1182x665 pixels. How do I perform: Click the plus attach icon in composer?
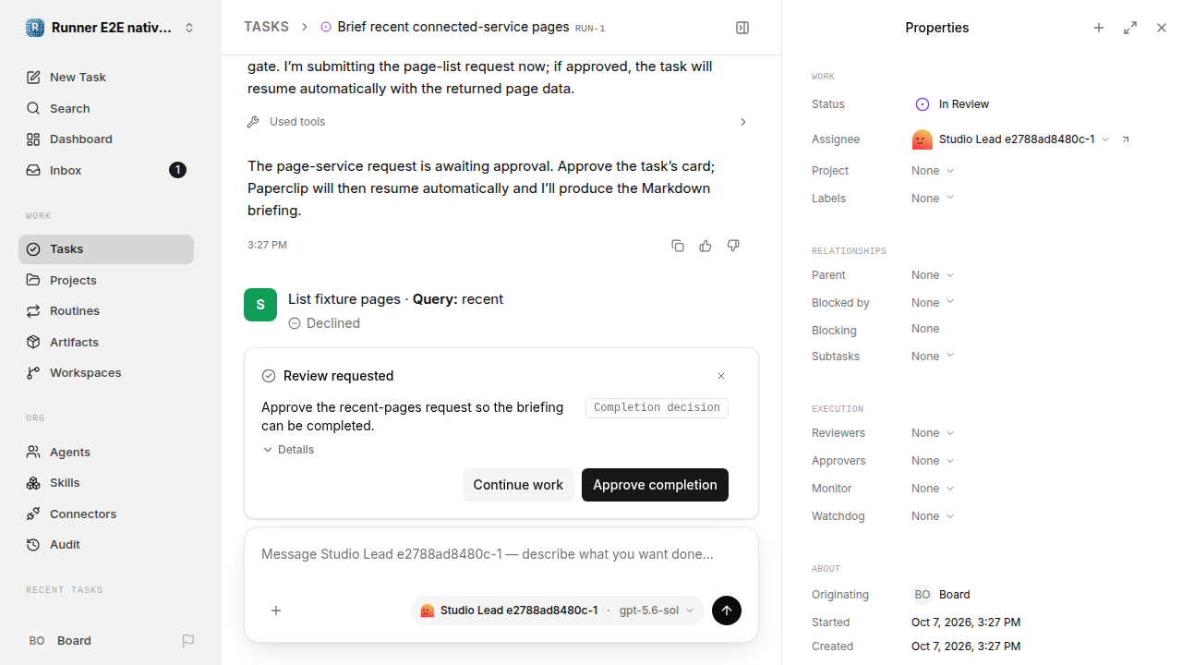click(276, 611)
